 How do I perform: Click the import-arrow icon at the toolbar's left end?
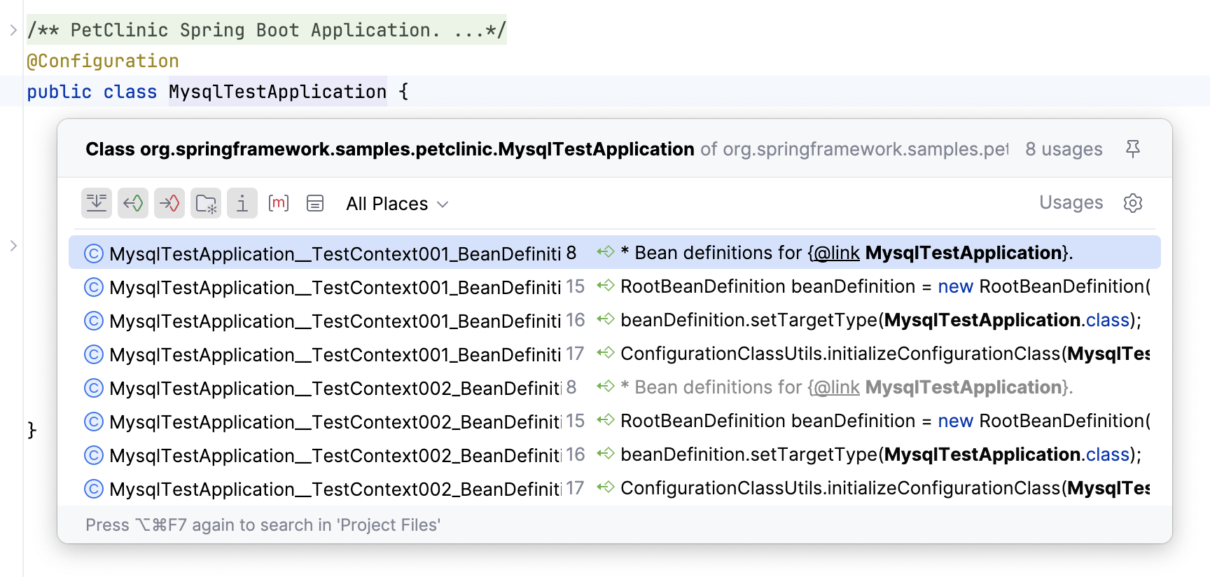pos(97,204)
